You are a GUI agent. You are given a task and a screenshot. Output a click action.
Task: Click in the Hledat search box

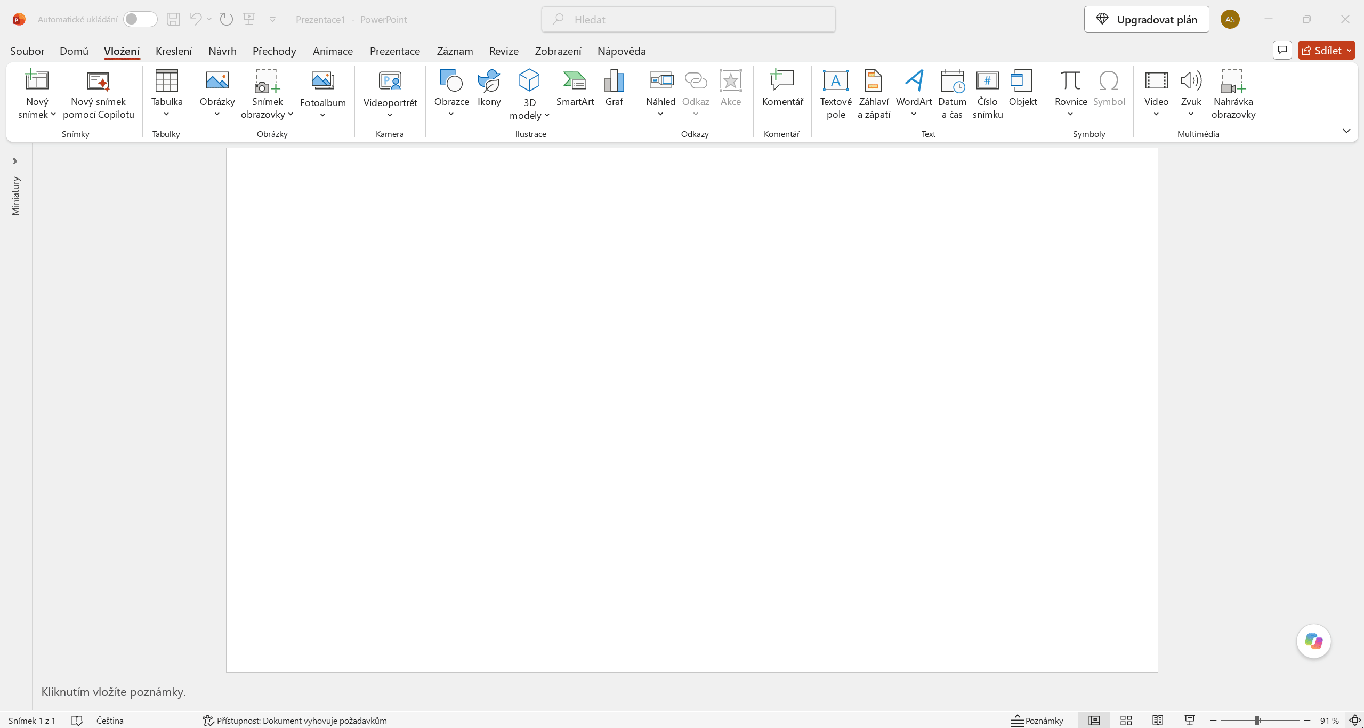[x=689, y=19]
